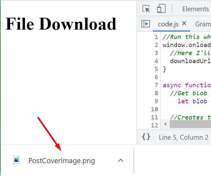Click the Line 5, Column 2 status text
Screen dimensions: 211x176
184,137
